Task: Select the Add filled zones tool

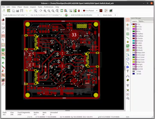Action: click(128, 46)
